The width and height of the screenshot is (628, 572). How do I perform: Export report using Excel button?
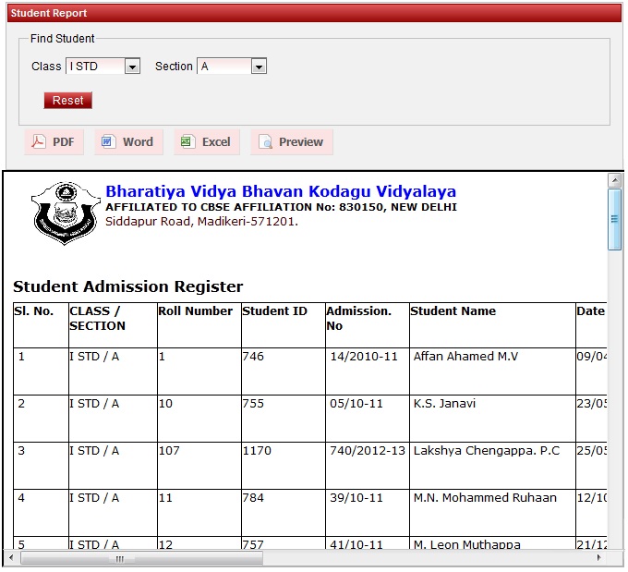click(208, 142)
